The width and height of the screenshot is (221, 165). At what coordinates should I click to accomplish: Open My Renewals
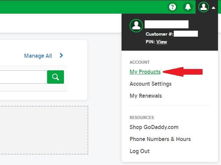click(x=146, y=96)
